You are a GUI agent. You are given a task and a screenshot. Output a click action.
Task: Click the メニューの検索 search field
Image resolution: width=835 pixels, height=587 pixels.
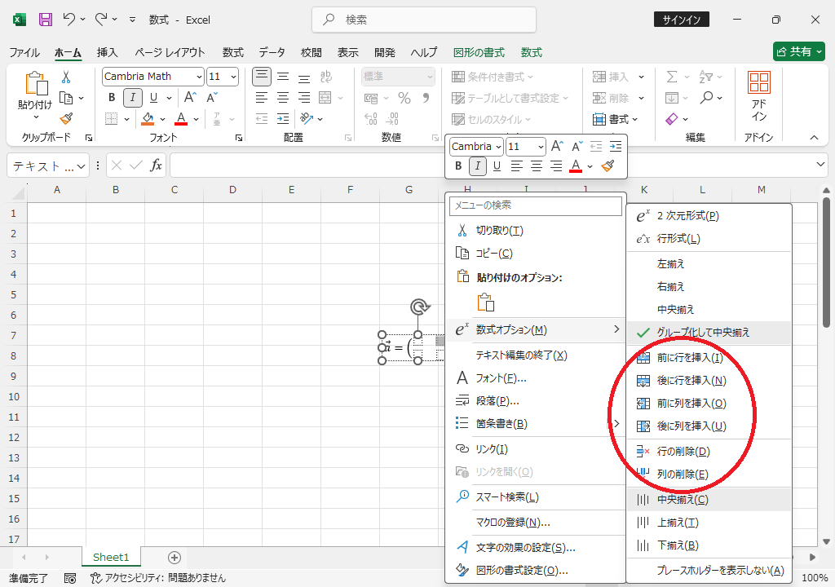pyautogui.click(x=536, y=205)
